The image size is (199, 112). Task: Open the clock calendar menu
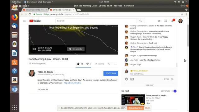pyautogui.click(x=104, y=2)
